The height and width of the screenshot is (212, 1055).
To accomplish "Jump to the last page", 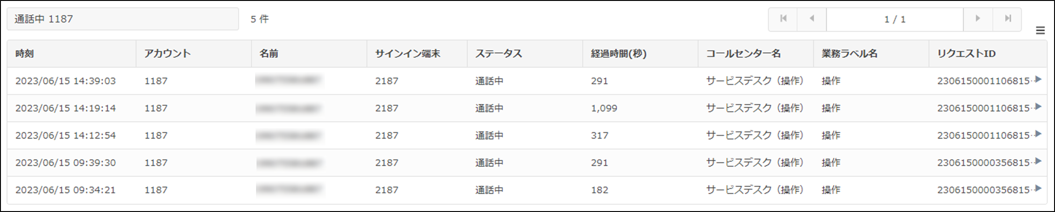I will click(1007, 19).
